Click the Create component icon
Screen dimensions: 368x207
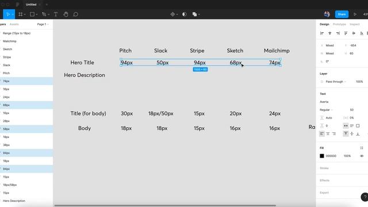[172, 14]
